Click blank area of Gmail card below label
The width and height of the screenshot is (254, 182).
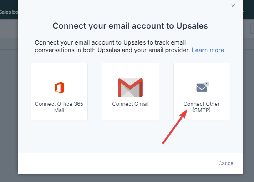[x=130, y=113]
